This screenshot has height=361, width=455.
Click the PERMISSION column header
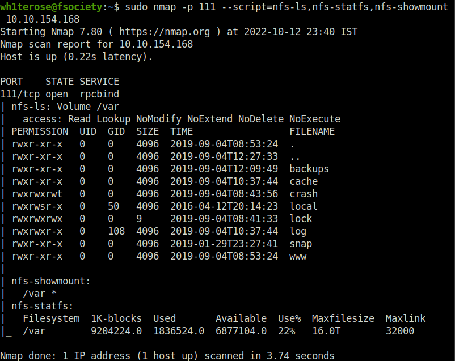click(x=40, y=131)
